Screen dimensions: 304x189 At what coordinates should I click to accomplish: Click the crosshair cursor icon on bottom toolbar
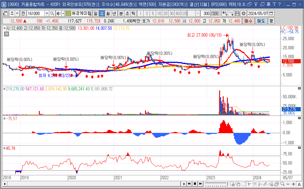[249, 184]
